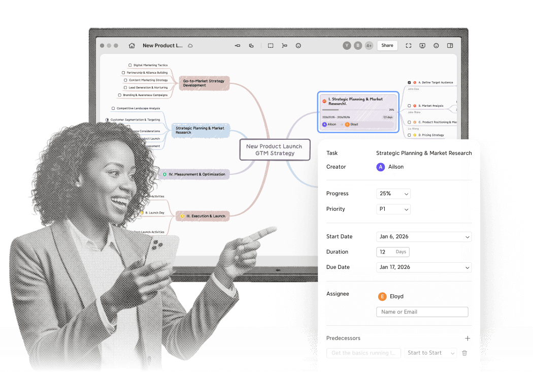Show the 4+ additional collaborators
The width and height of the screenshot is (533, 372).
[x=369, y=46]
